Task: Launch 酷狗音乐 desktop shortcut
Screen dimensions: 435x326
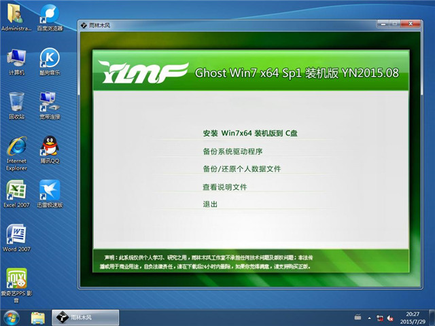Action: click(50, 62)
